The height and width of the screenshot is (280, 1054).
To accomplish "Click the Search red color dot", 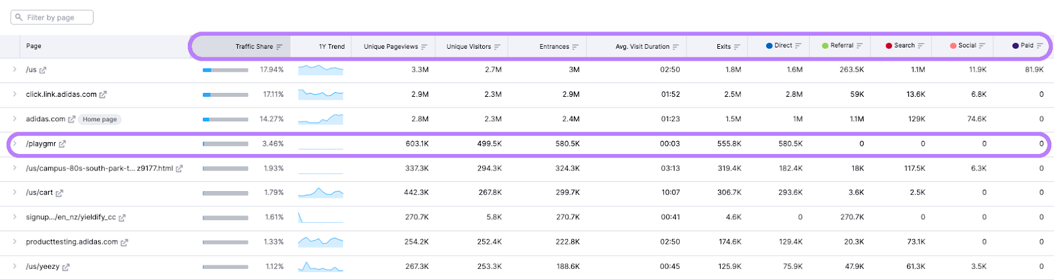I will pos(889,45).
